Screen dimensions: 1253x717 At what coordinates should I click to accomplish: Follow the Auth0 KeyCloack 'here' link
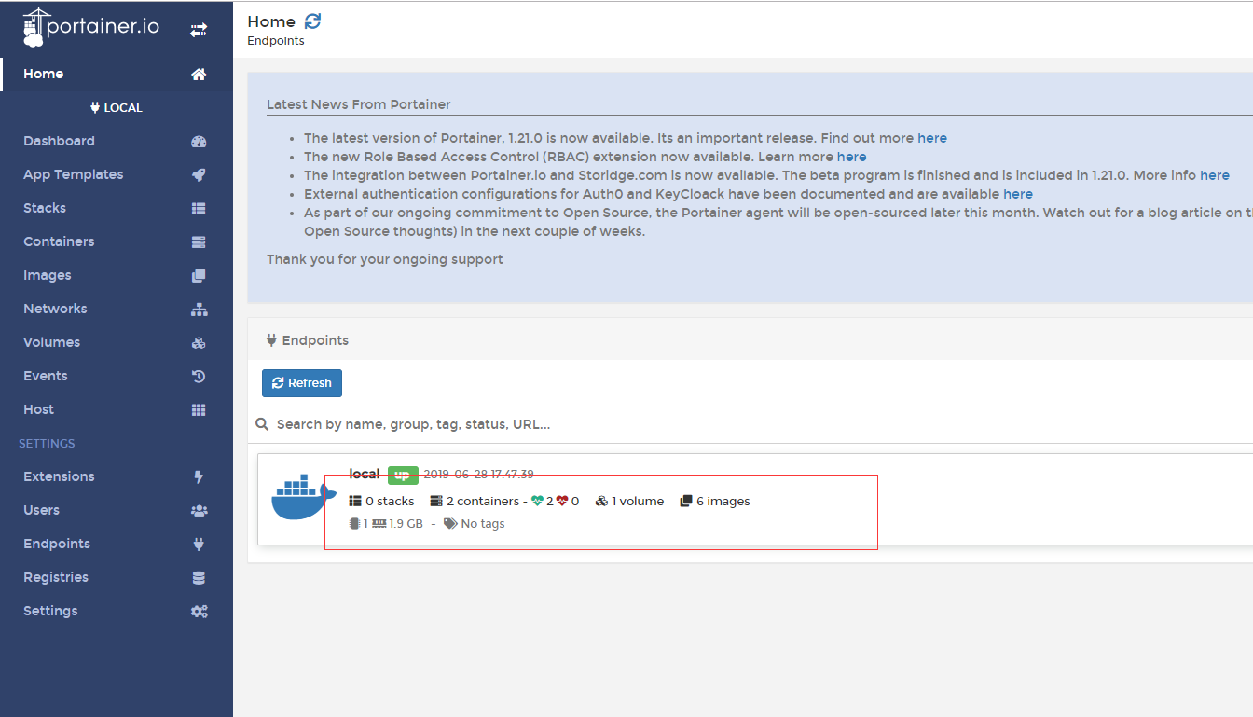coord(1018,194)
